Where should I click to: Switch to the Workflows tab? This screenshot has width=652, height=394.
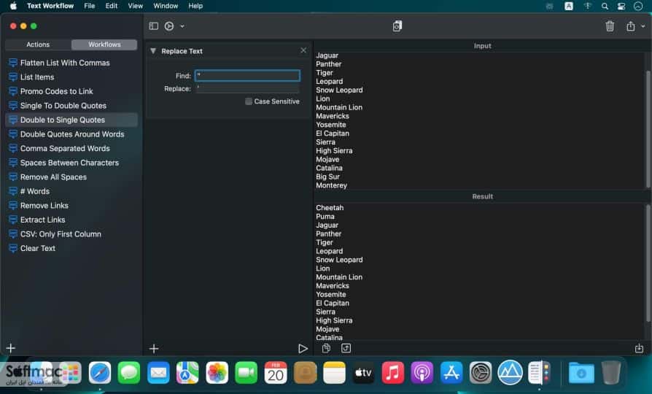pos(104,45)
